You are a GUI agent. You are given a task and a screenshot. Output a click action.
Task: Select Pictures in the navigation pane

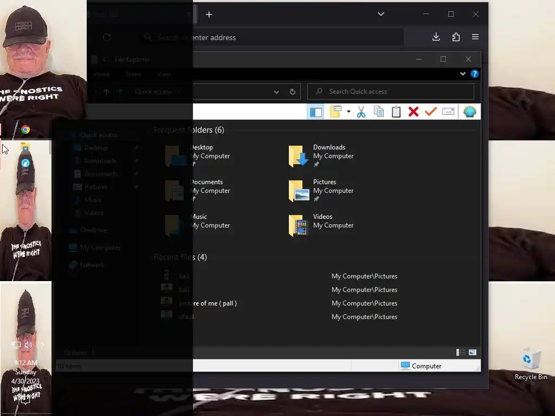(95, 187)
